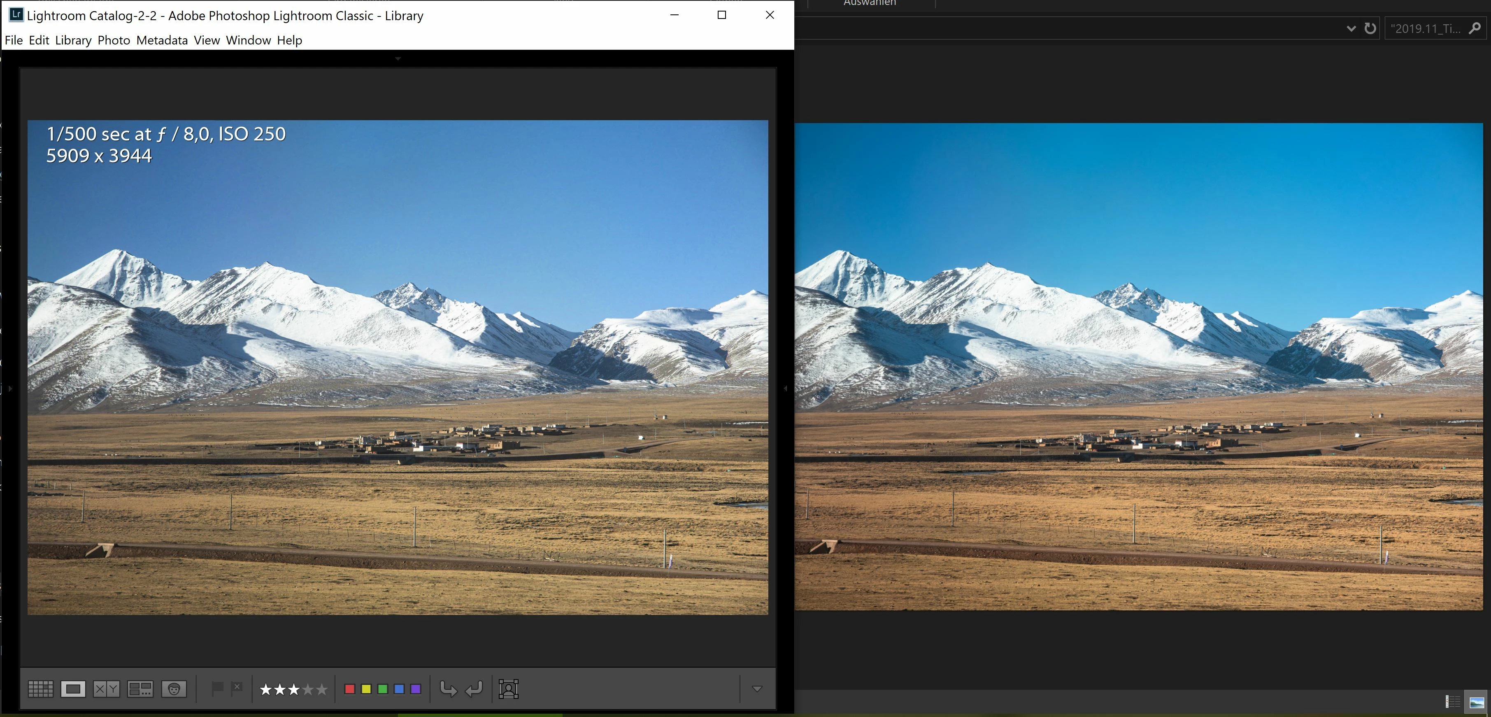The height and width of the screenshot is (717, 1491).
Task: Toggle the thumbnail view icon bottom right
Action: tap(1477, 703)
